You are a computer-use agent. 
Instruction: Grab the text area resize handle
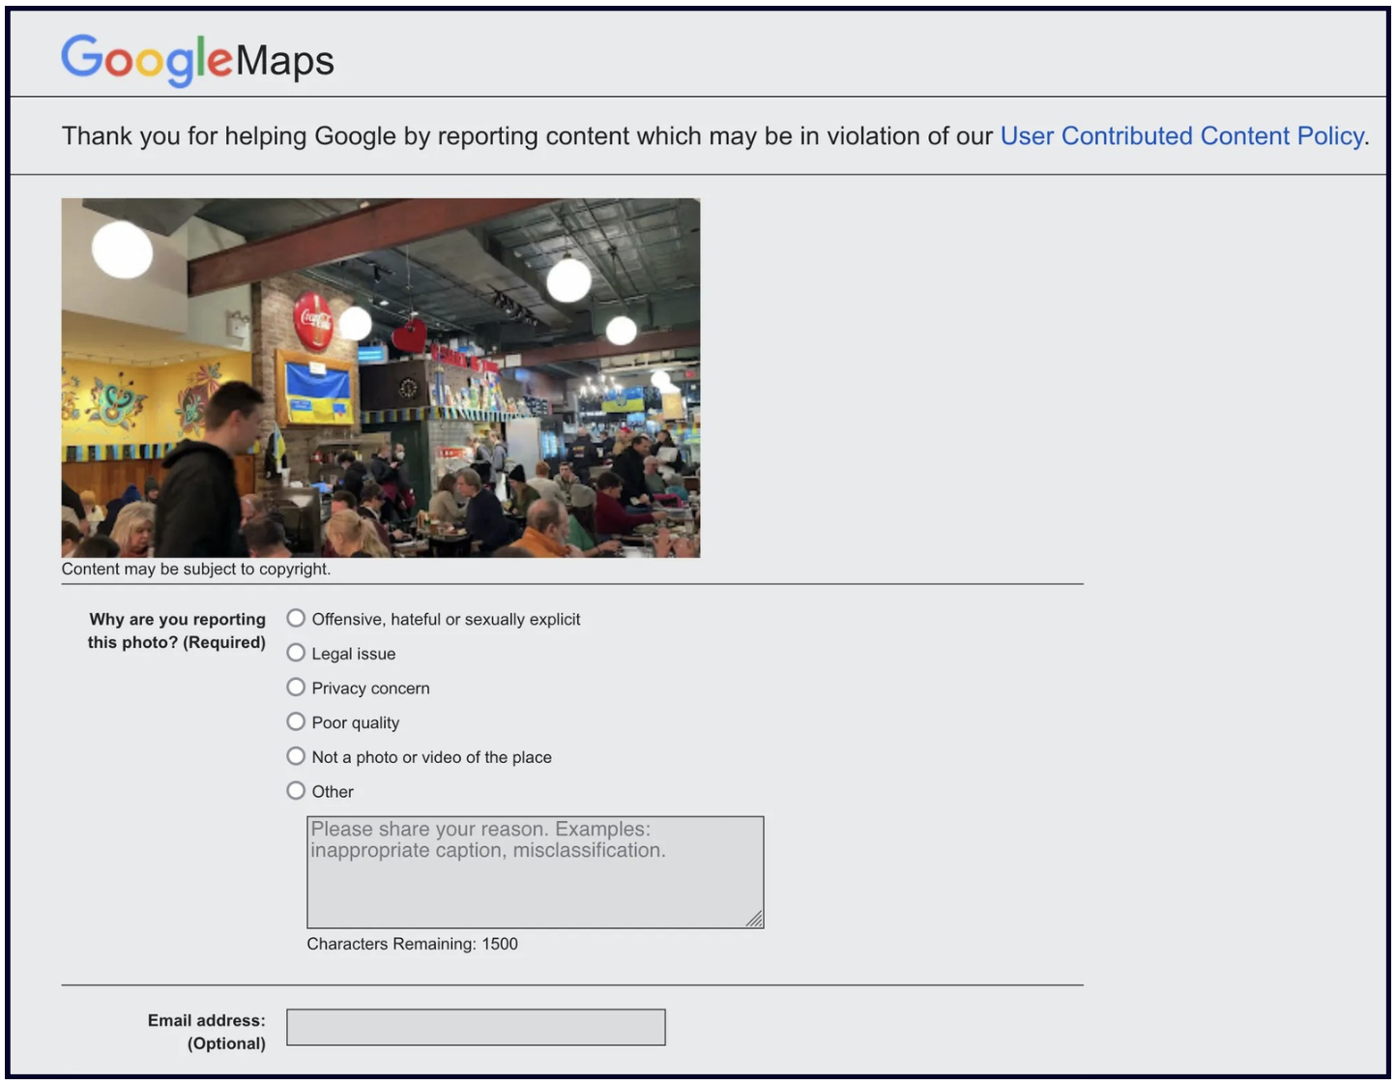coord(755,920)
